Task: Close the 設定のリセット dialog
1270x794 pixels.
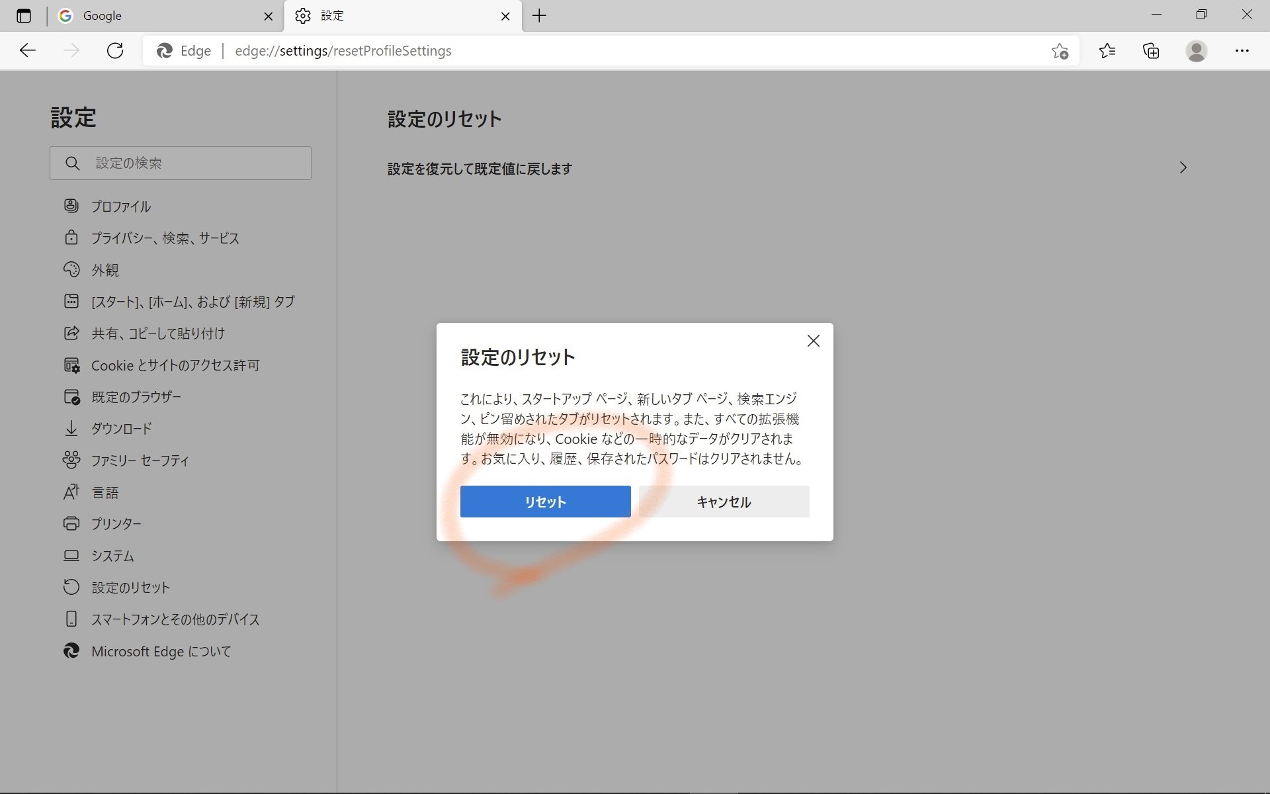Action: pyautogui.click(x=813, y=341)
